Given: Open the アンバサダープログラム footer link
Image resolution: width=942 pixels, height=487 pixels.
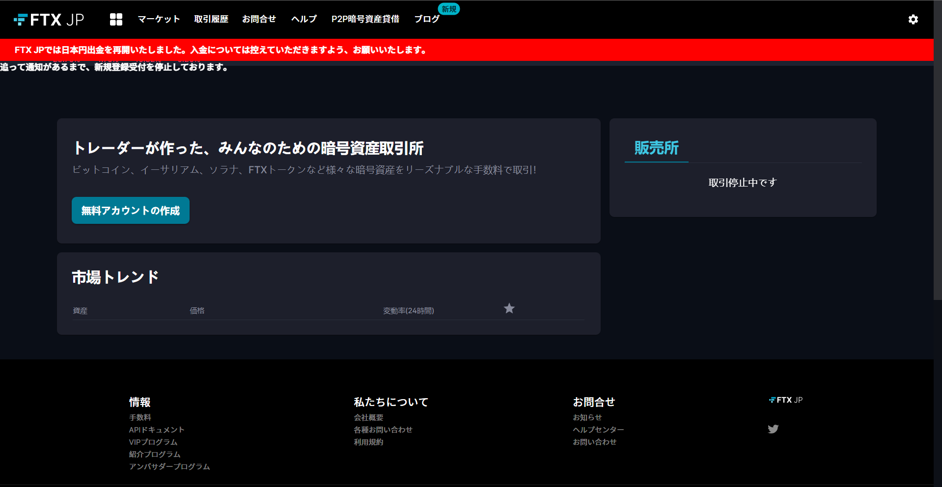Looking at the screenshot, I should (x=169, y=466).
